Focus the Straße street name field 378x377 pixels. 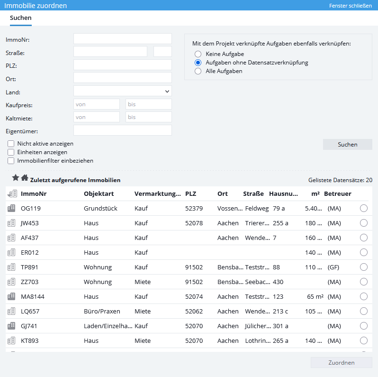point(110,51)
